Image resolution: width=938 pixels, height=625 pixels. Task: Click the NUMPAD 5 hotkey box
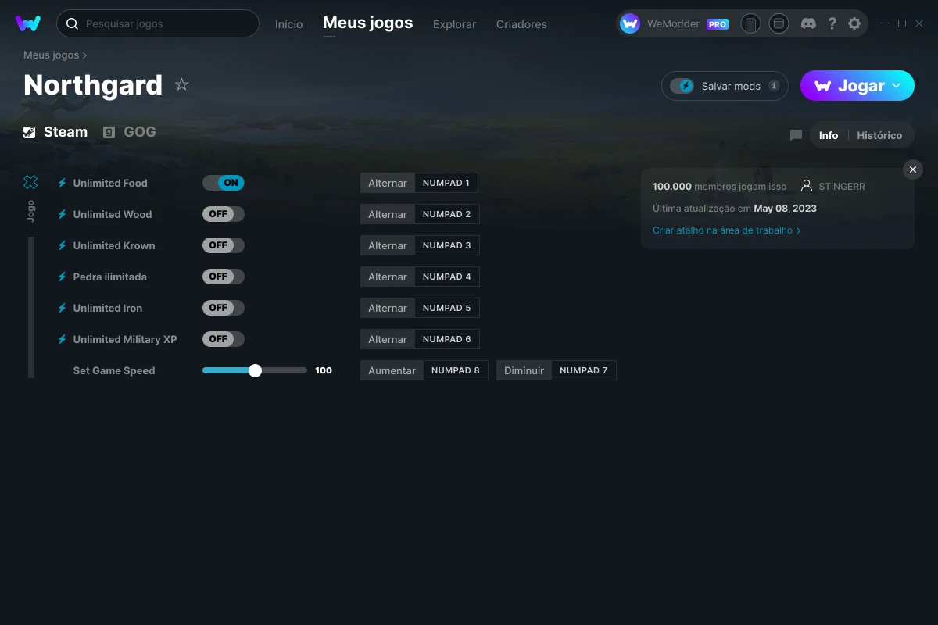[x=447, y=308]
